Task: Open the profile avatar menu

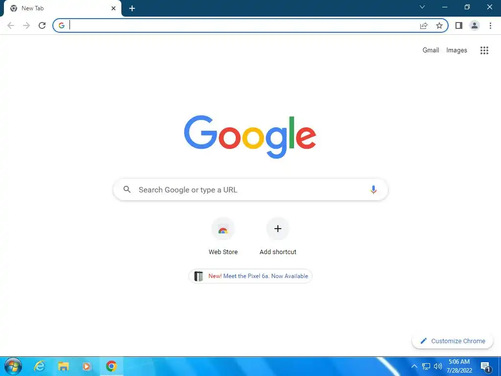Action: point(475,25)
